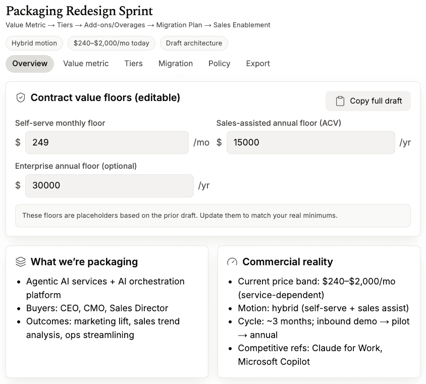Switch to the Value metric tab
Image resolution: width=426 pixels, height=384 pixels.
pyautogui.click(x=86, y=64)
